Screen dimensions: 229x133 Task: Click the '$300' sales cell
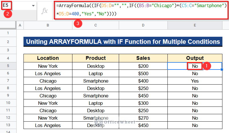pos(143,103)
